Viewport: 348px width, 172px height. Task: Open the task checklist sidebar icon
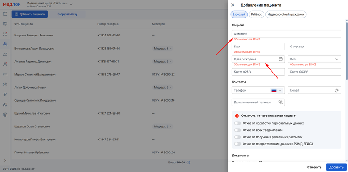pyautogui.click(x=5, y=34)
